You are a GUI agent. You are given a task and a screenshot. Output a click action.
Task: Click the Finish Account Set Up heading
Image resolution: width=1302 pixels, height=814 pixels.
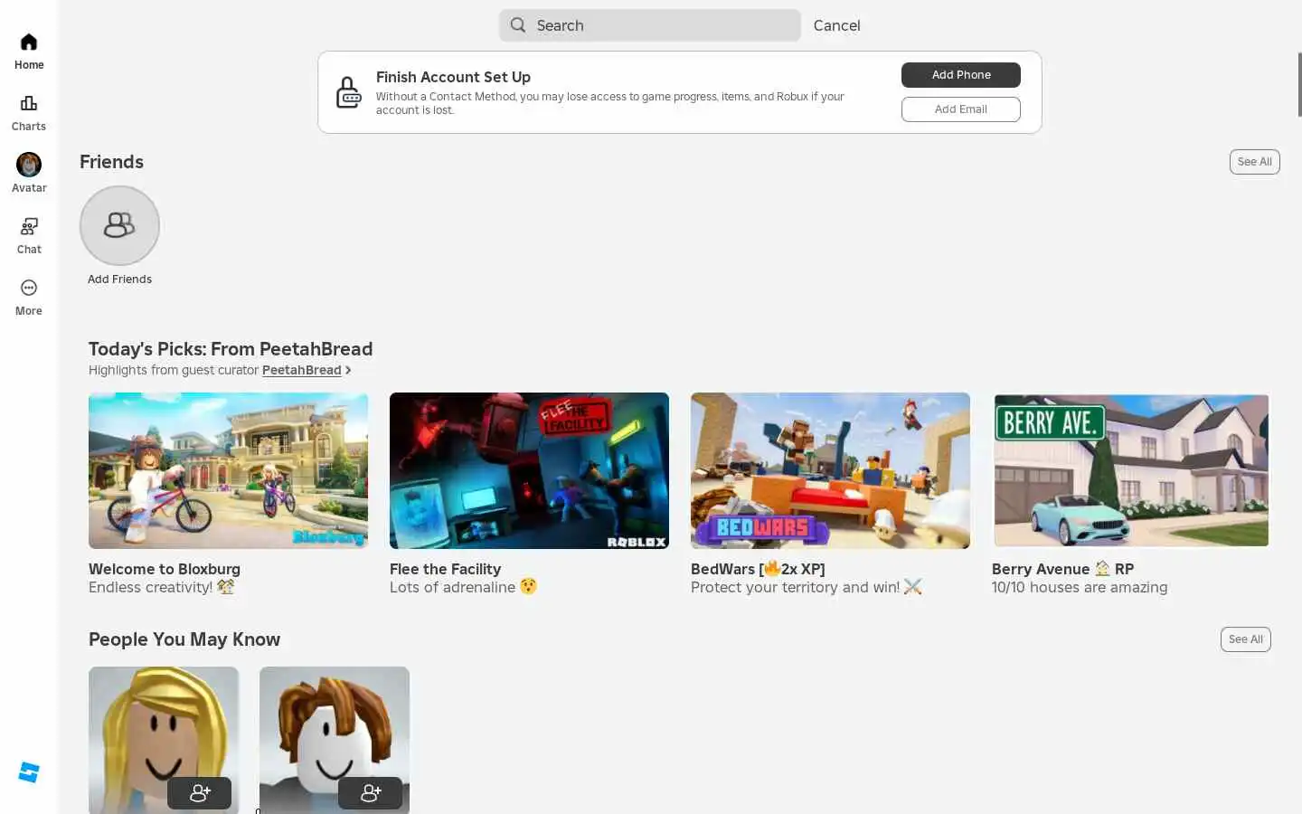(453, 77)
